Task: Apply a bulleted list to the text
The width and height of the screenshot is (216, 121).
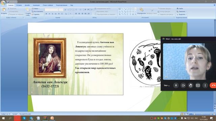Action: pos(77,10)
